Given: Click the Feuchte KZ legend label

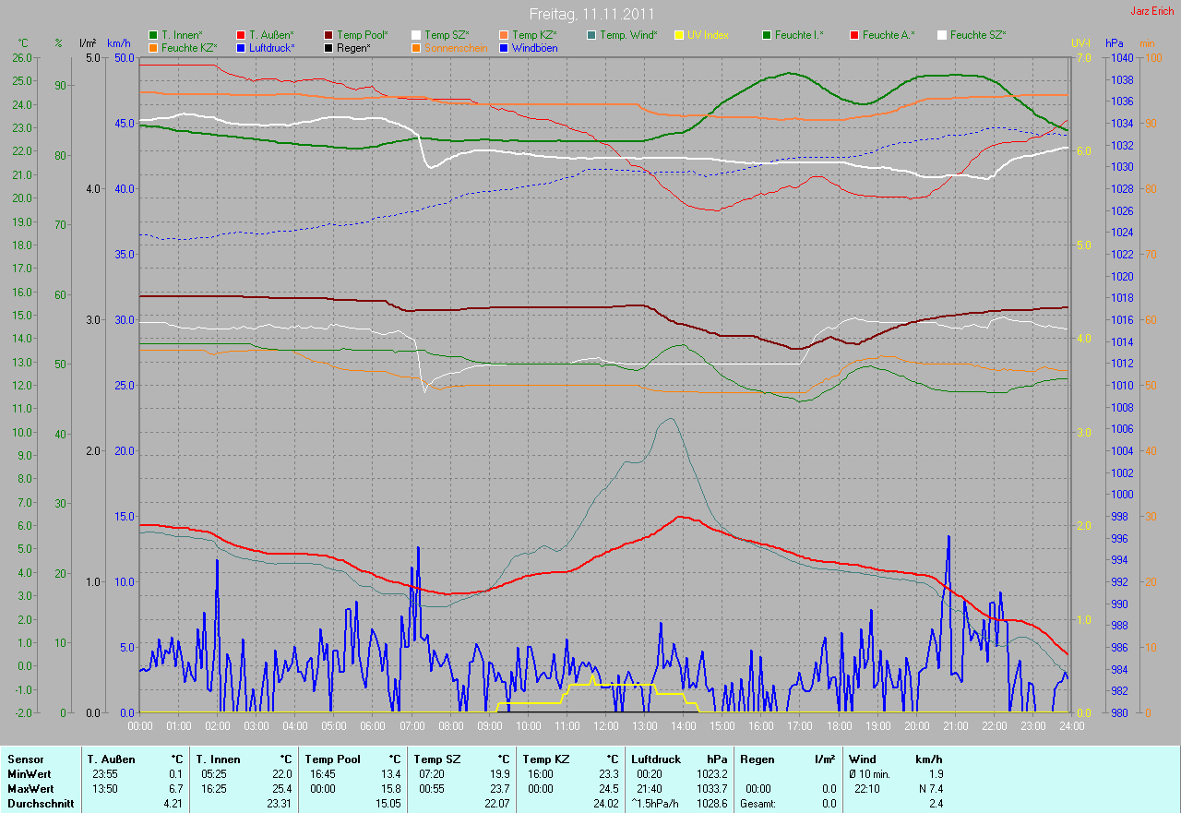Looking at the screenshot, I should (x=189, y=47).
